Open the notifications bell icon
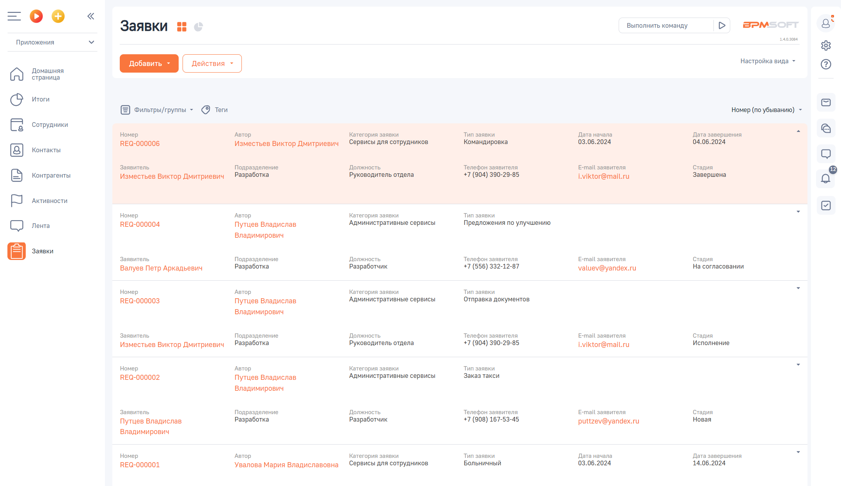841x486 pixels. 826,179
